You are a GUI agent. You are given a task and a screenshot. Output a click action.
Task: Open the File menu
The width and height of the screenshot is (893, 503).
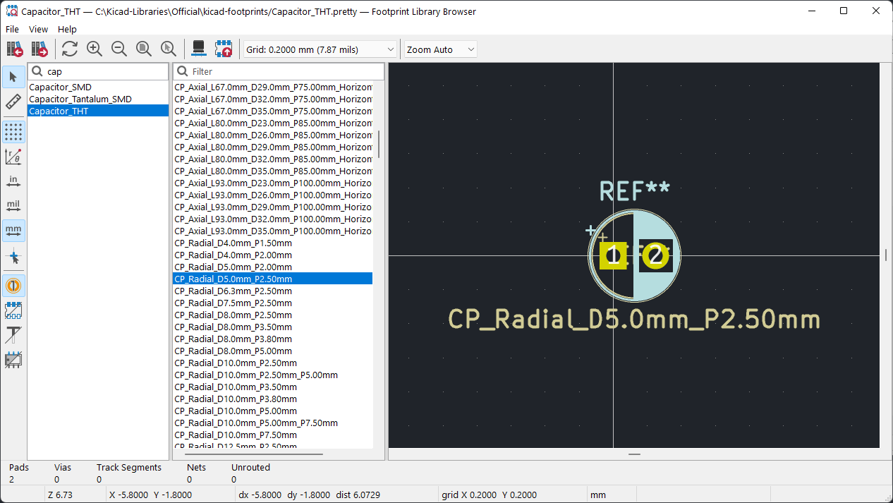click(12, 29)
